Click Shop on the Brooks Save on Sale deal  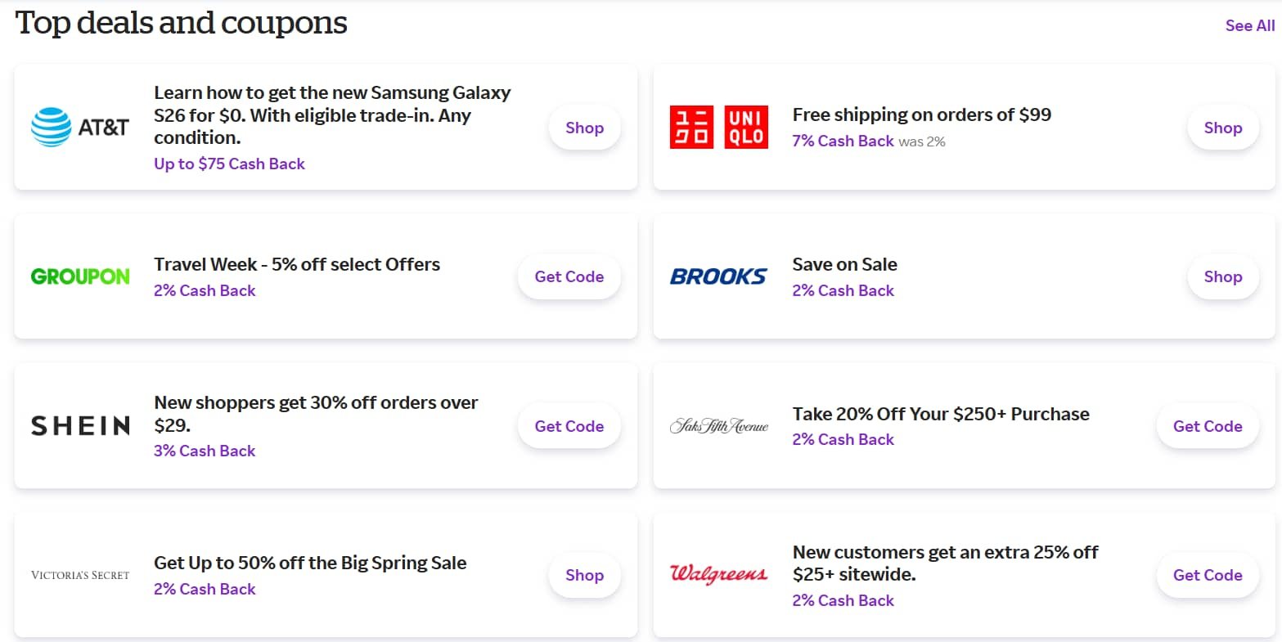click(x=1222, y=276)
